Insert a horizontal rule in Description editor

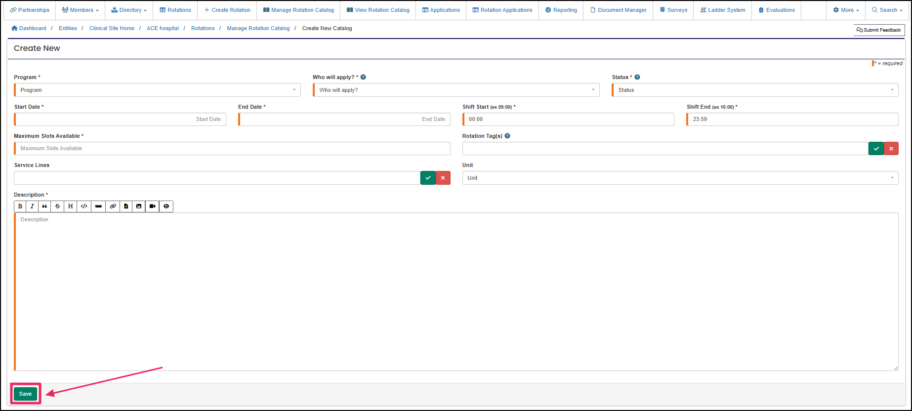coord(98,206)
